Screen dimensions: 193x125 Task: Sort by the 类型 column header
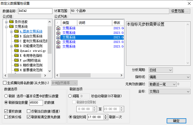pyautogui.click(x=69, y=23)
